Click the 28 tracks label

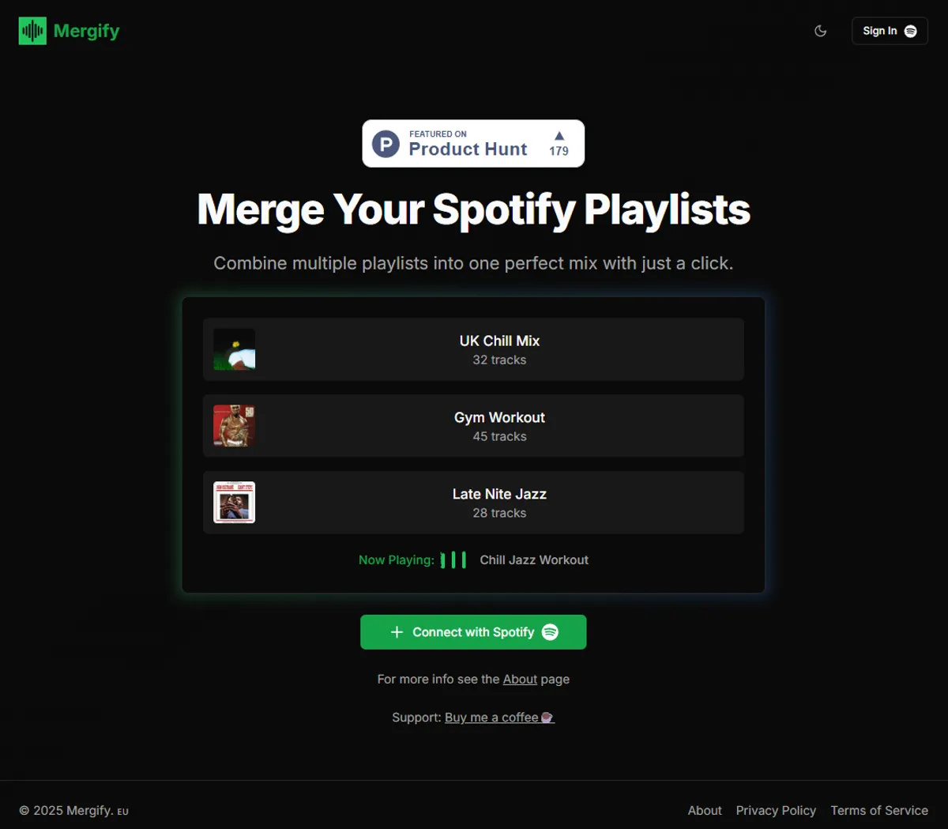pos(499,513)
